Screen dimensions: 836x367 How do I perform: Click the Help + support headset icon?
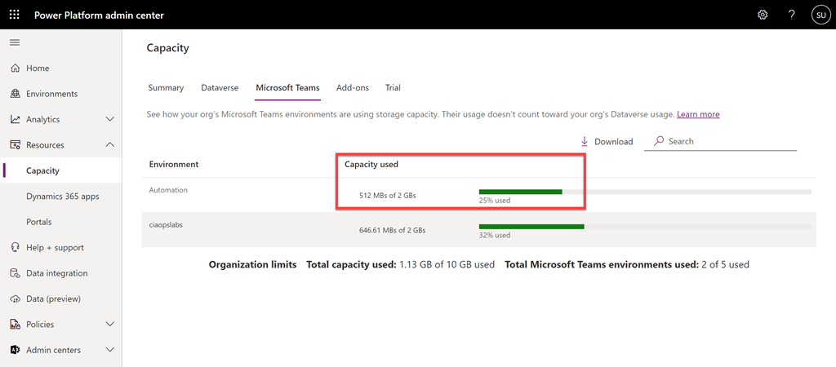pos(15,247)
